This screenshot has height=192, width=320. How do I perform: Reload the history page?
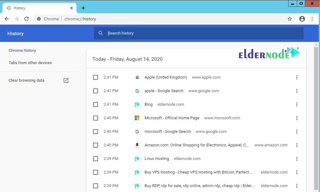coord(27,19)
